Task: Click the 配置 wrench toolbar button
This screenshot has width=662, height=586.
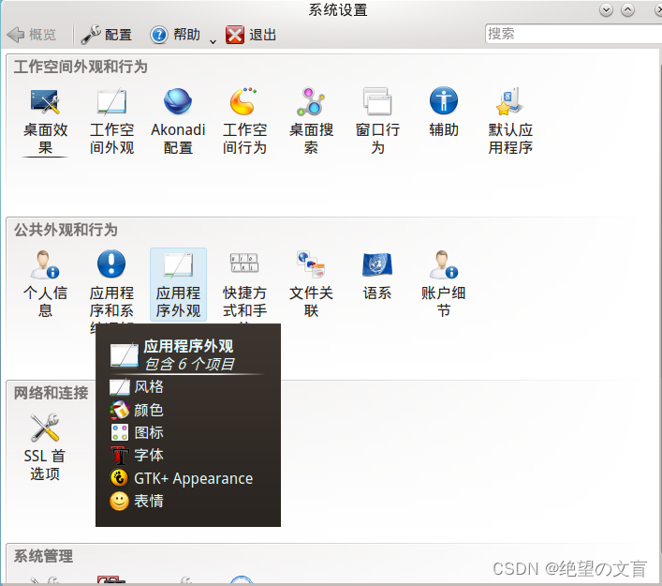Action: click(x=107, y=35)
